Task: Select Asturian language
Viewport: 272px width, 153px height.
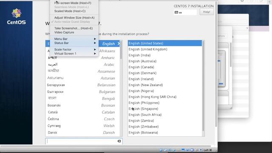Action: click(83, 78)
